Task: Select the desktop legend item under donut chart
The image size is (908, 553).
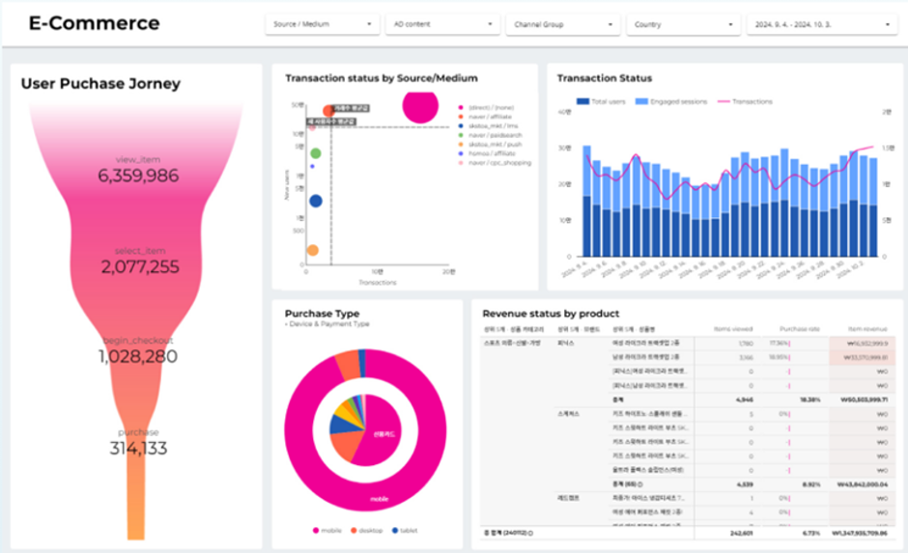Action: pos(366,531)
